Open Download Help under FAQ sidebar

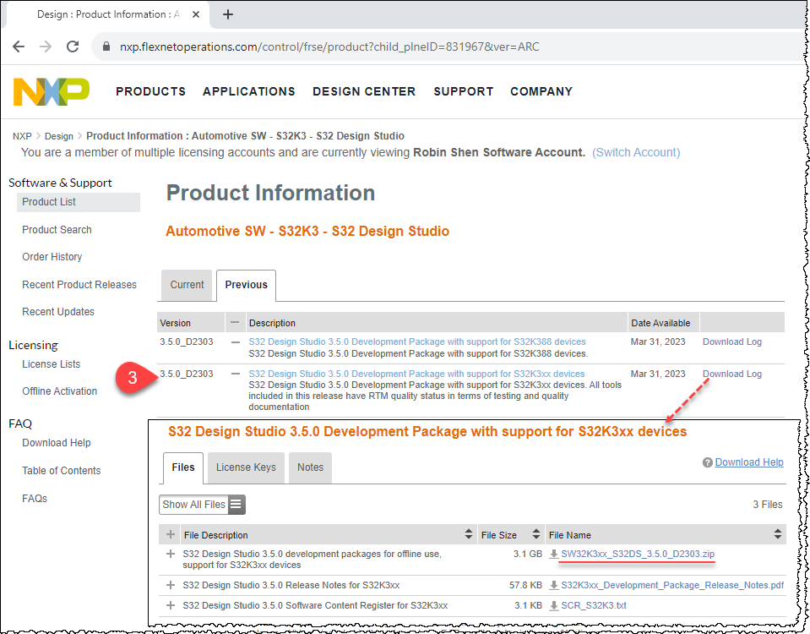pyautogui.click(x=57, y=443)
